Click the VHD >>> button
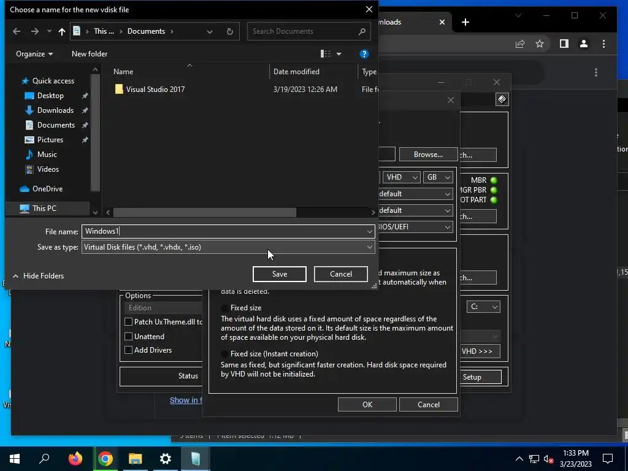The image size is (628, 471). (x=480, y=351)
